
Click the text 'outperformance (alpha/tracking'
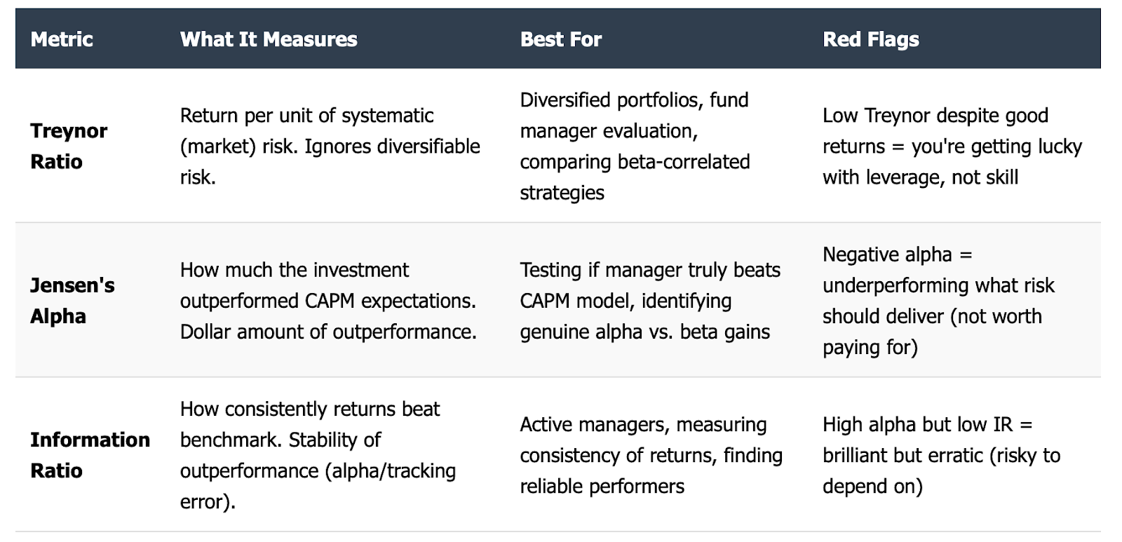tap(318, 470)
